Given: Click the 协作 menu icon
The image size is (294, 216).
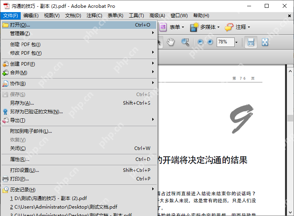Looking at the screenshot, I should coord(5,84).
